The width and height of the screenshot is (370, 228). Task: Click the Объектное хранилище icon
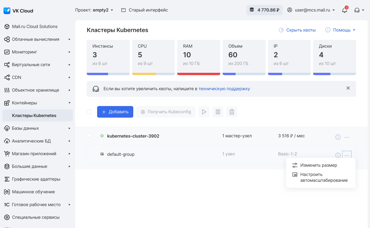[x=7, y=90]
